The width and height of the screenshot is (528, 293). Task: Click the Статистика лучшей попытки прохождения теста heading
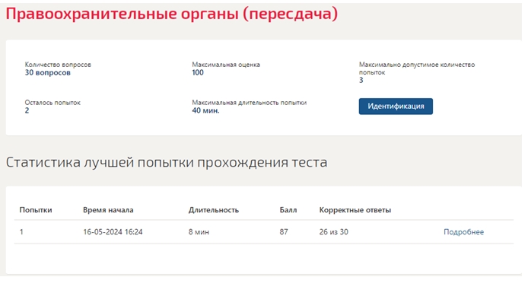tap(167, 162)
